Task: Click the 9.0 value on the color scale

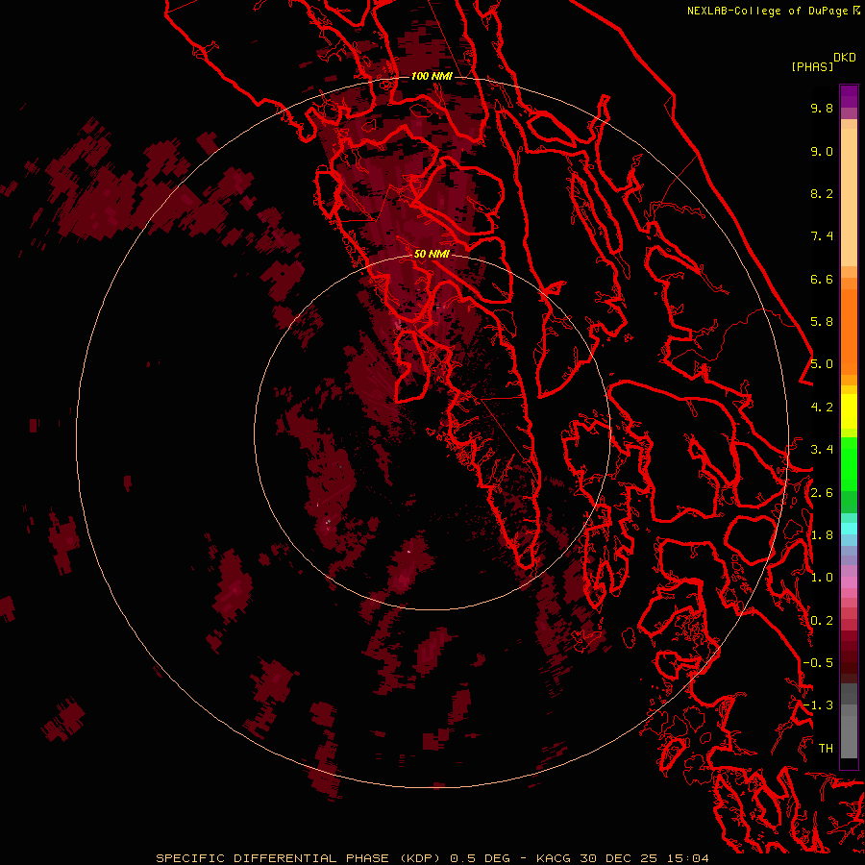Action: (x=822, y=151)
